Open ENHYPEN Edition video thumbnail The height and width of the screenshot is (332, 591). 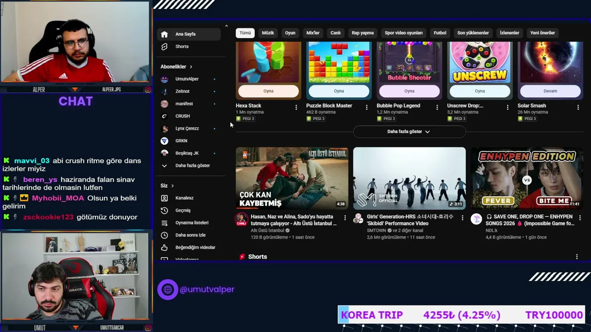[x=527, y=178]
